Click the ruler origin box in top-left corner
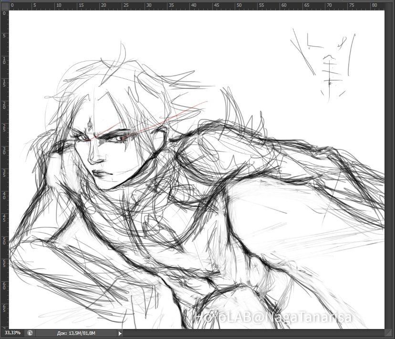Image resolution: width=395 pixels, height=339 pixels. (4, 5)
